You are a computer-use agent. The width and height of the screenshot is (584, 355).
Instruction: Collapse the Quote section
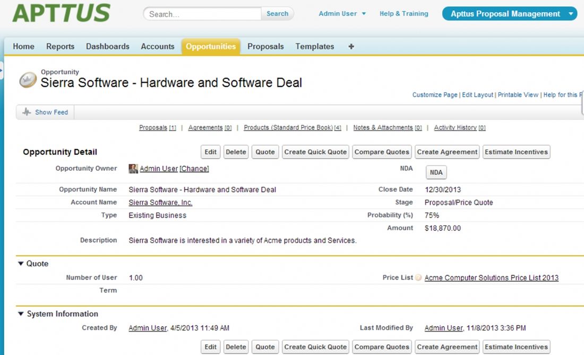(21, 263)
